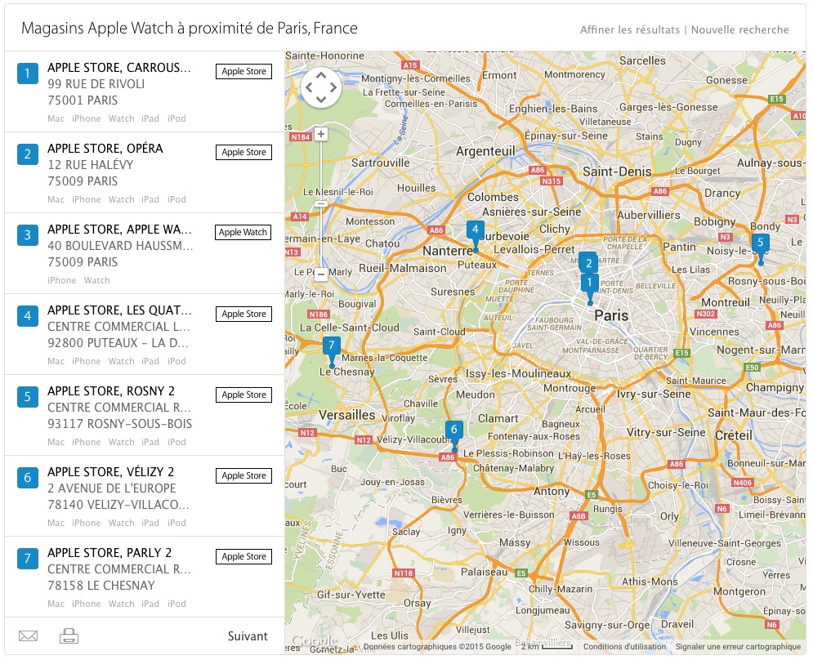Viewport: 813px width, 660px height.
Task: Select the number 7 badge beside Parly 2
Action: (x=28, y=559)
